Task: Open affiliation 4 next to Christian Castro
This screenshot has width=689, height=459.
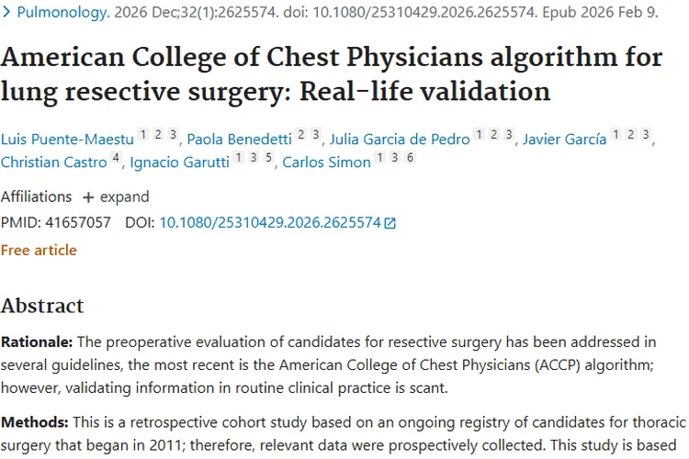Action: [x=116, y=158]
